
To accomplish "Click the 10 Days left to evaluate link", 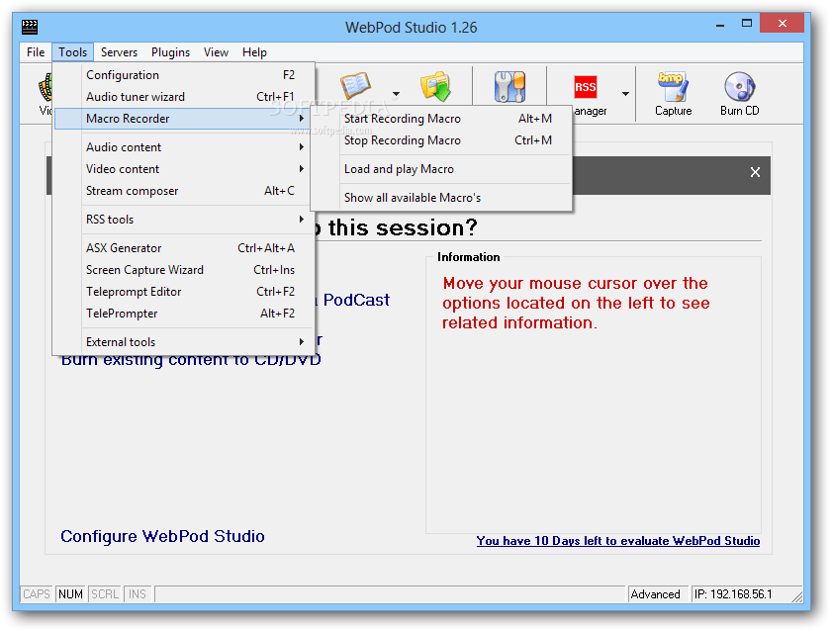I will (617, 540).
